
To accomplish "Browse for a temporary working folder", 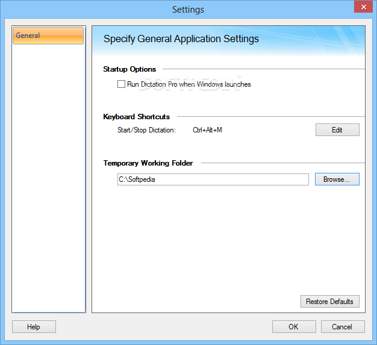I will click(337, 179).
